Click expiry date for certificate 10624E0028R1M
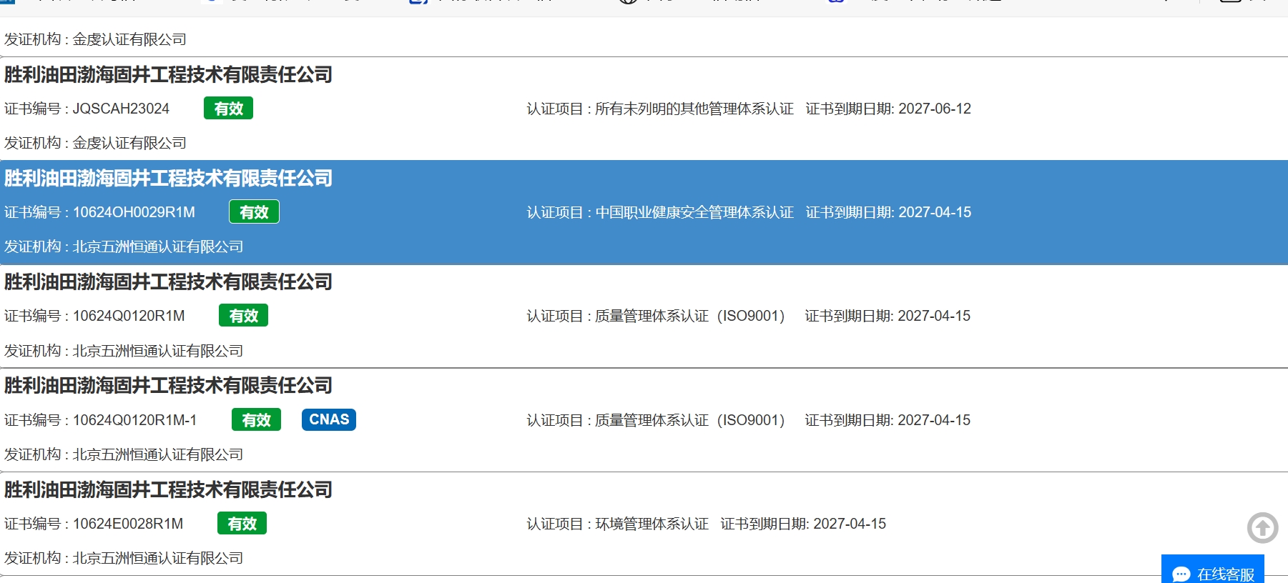The width and height of the screenshot is (1288, 583). tap(850, 524)
